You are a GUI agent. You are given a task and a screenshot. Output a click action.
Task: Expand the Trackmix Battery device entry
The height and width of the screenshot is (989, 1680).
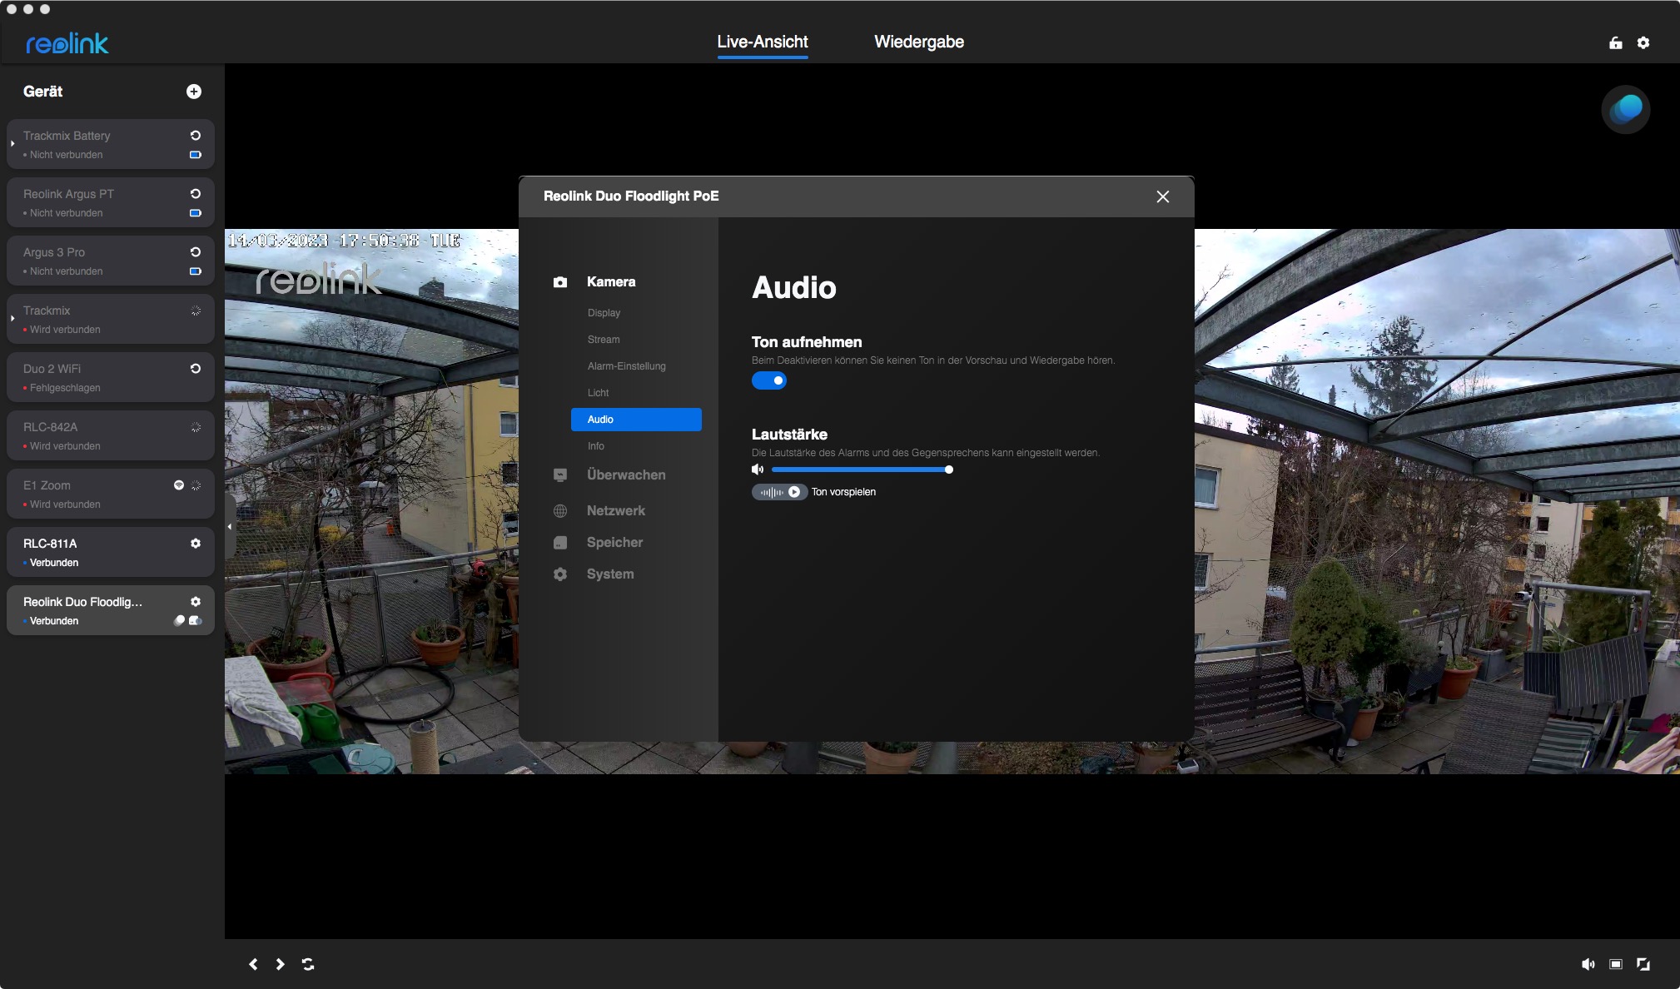point(12,144)
